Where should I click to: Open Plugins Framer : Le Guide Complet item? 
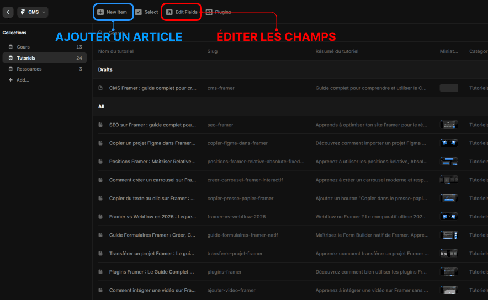tap(152, 272)
